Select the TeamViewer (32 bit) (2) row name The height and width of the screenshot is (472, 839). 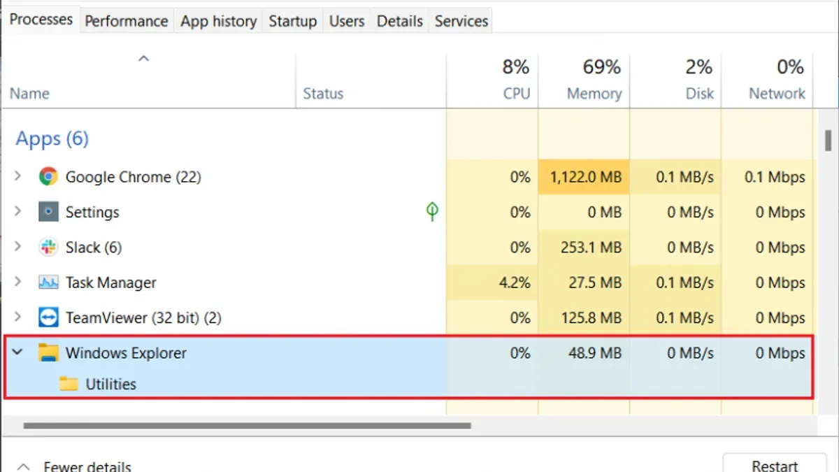coord(143,318)
